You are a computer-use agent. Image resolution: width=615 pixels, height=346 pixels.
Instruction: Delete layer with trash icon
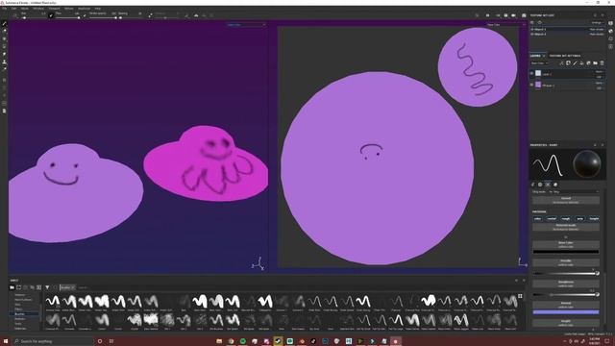(602, 63)
